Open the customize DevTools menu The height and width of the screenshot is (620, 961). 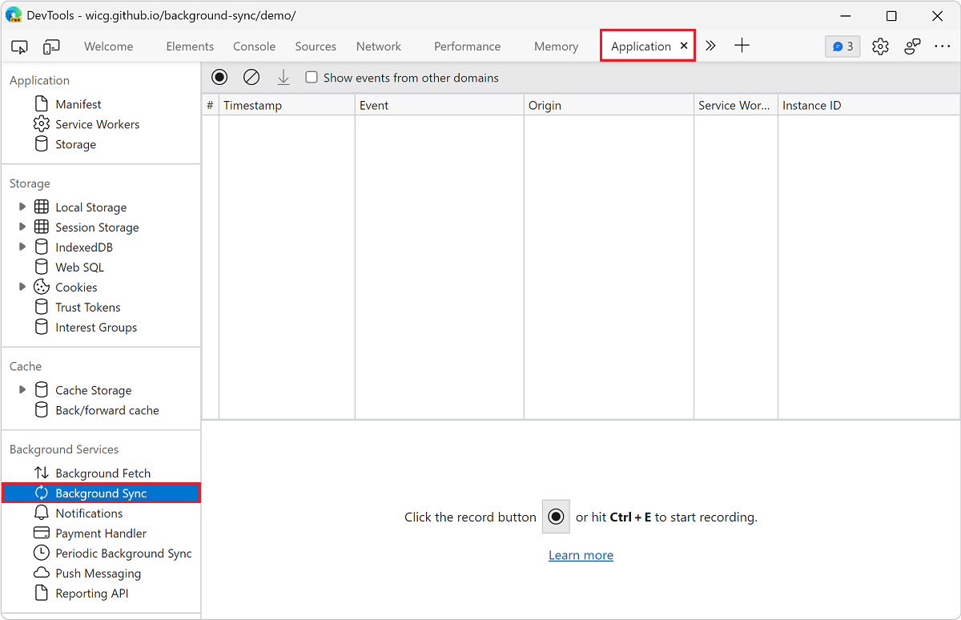[x=943, y=46]
